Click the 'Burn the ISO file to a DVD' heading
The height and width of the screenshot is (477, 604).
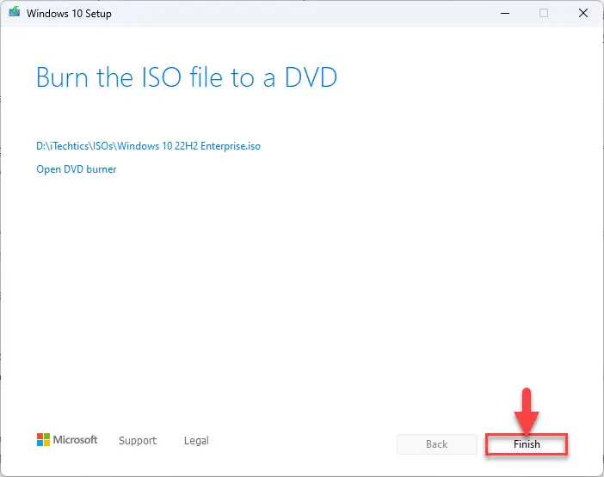(x=187, y=77)
